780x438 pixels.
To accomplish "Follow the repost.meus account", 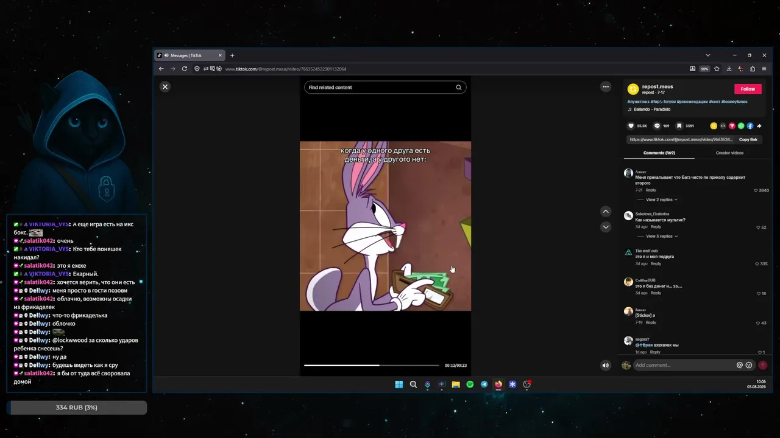I will tap(748, 89).
